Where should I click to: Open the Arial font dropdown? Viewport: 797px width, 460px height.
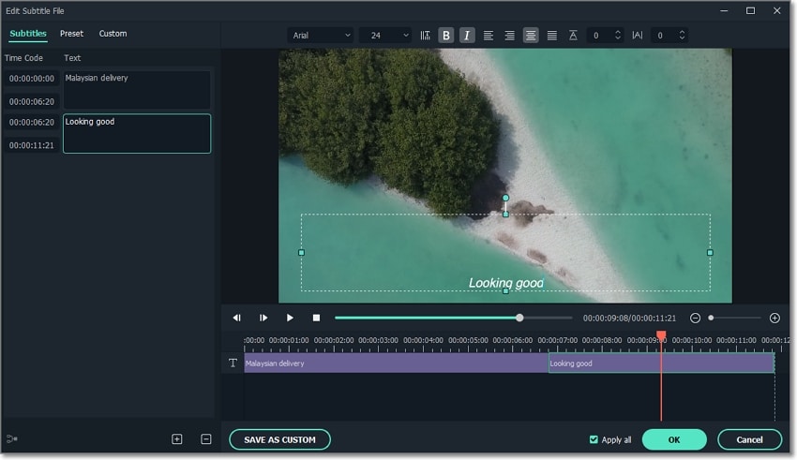321,36
